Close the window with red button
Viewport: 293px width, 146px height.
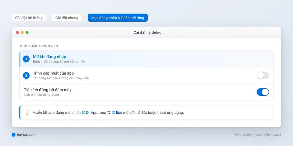click(x=17, y=33)
